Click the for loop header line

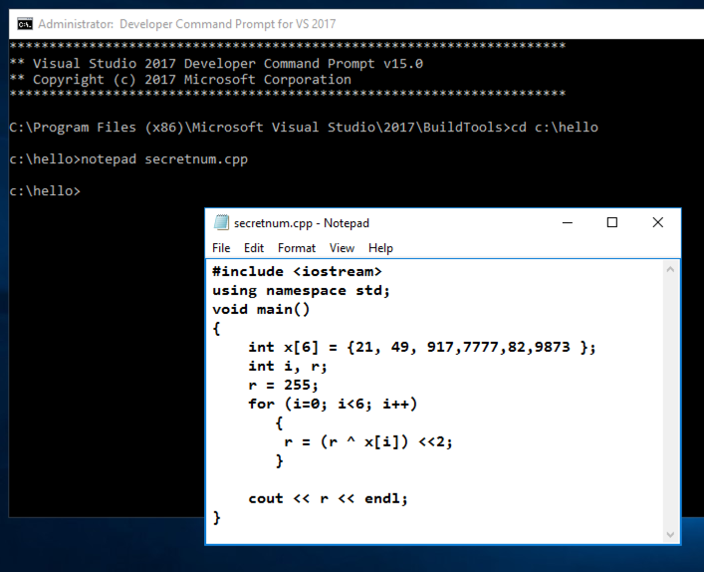333,404
